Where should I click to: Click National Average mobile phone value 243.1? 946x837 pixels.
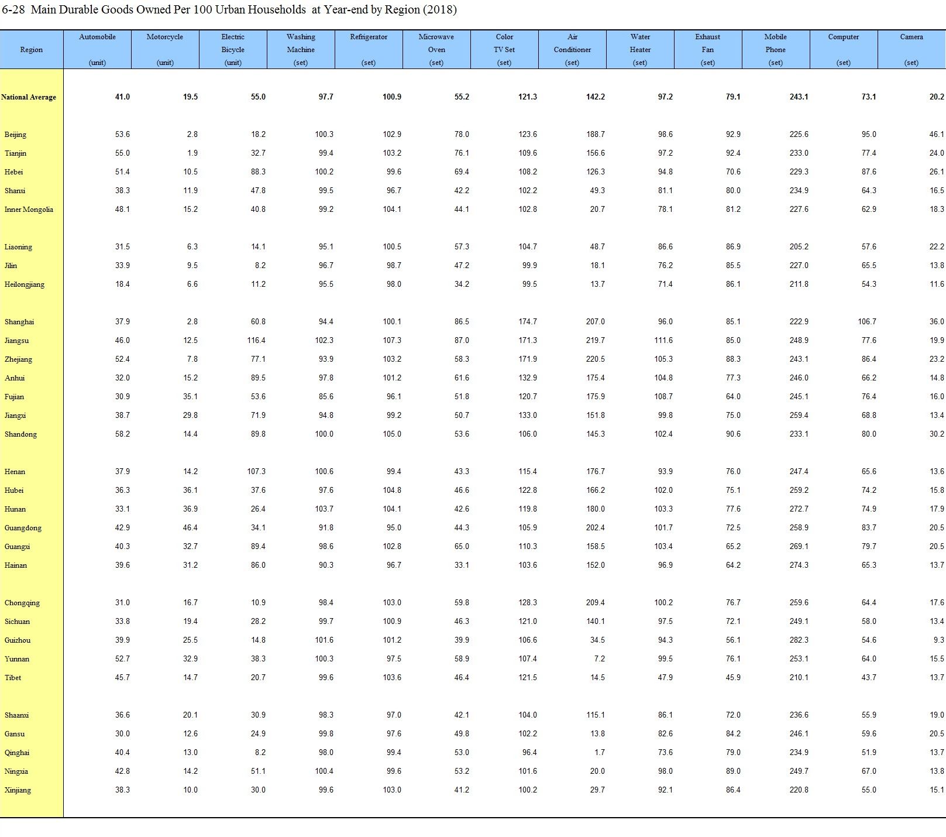pos(799,97)
